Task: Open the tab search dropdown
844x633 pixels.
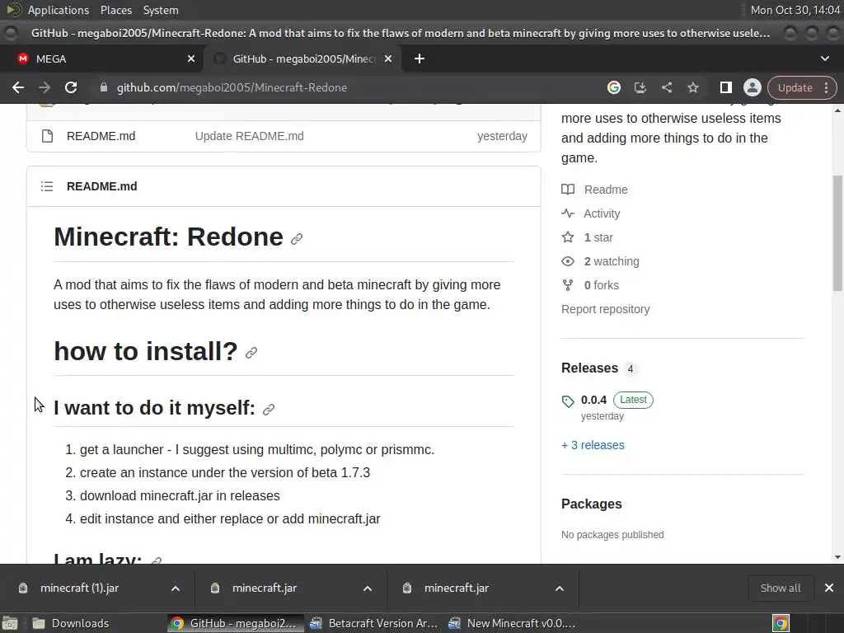Action: (x=824, y=59)
